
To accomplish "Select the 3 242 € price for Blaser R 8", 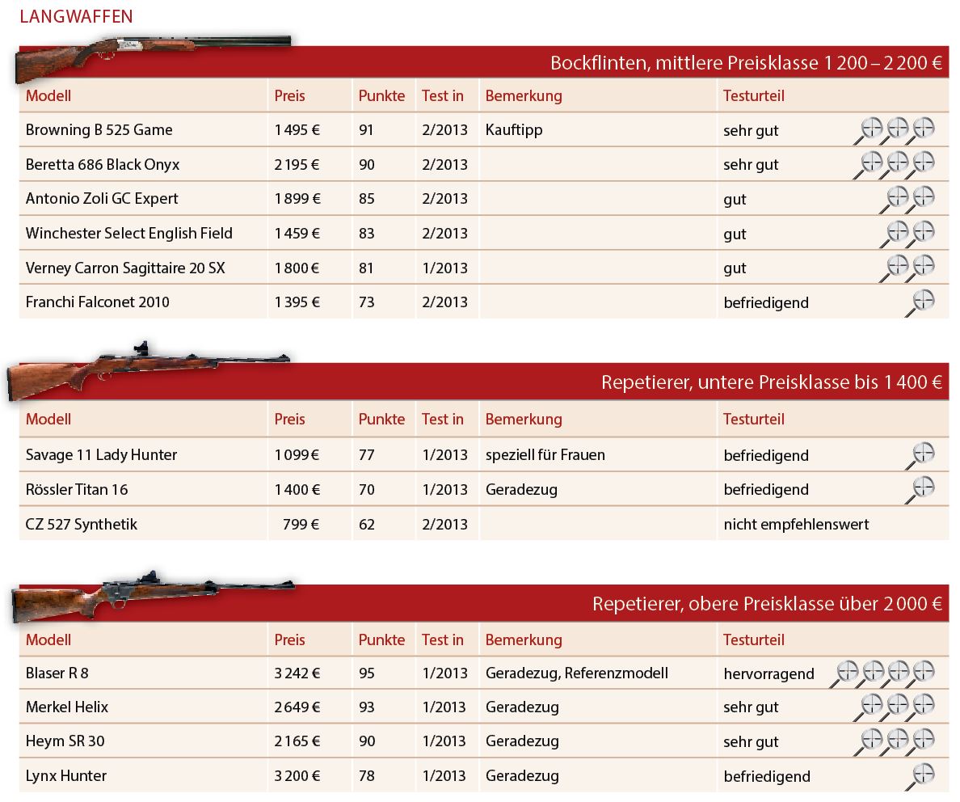I will (x=297, y=673).
